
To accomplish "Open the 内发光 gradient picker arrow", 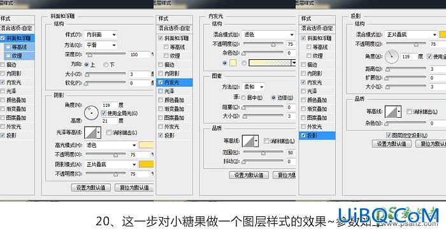I will tap(294, 63).
